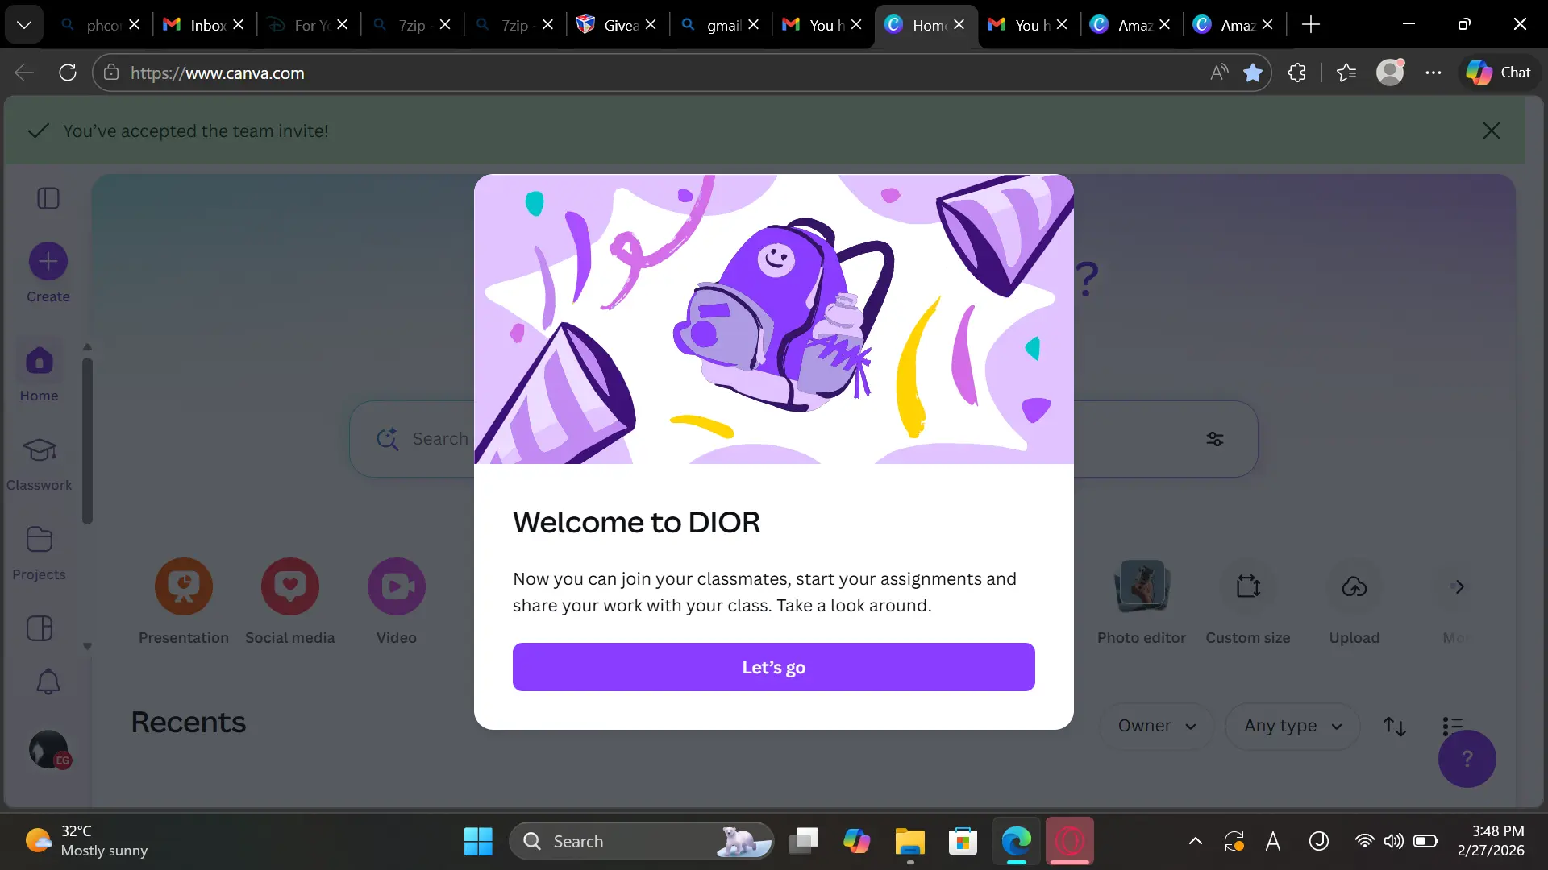Open browser tab list dropdown
1548x870 pixels.
point(24,25)
